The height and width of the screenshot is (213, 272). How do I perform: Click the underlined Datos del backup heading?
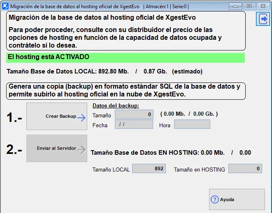pos(116,106)
